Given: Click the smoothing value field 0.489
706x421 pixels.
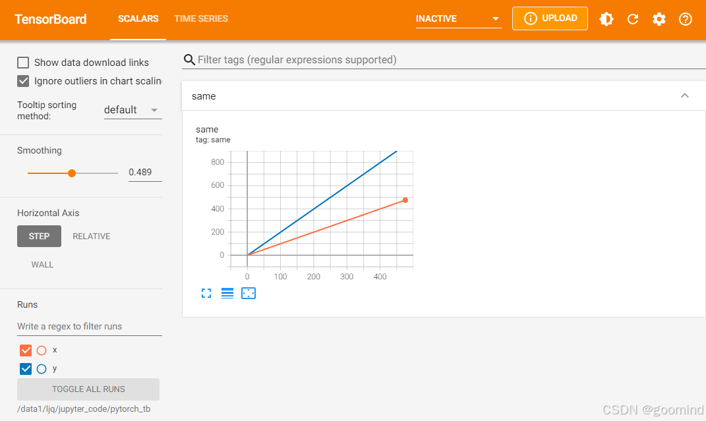Looking at the screenshot, I should click(x=145, y=172).
